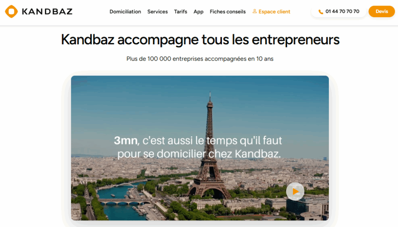Open the Services menu item
Image resolution: width=398 pixels, height=227 pixels.
157,12
